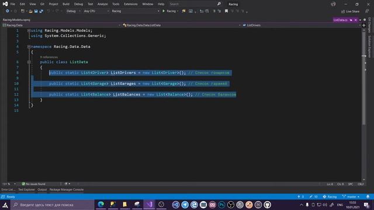Open the Racing.Data project navigation dropdown
Screen dimensions: 374x210
point(61,25)
